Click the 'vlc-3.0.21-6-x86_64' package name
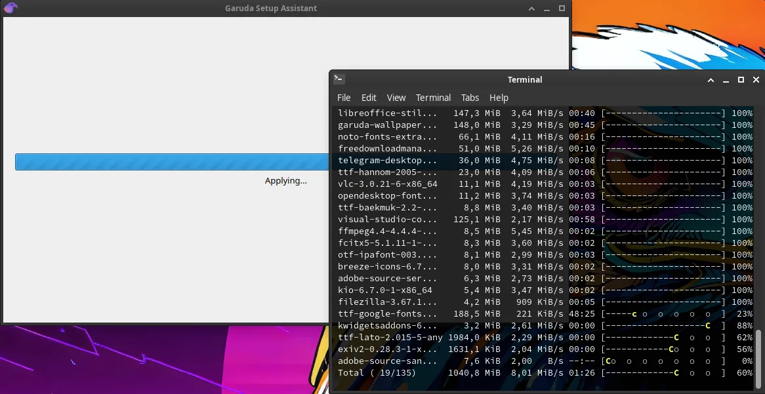Screen dimensions: 765x394 pos(388,184)
